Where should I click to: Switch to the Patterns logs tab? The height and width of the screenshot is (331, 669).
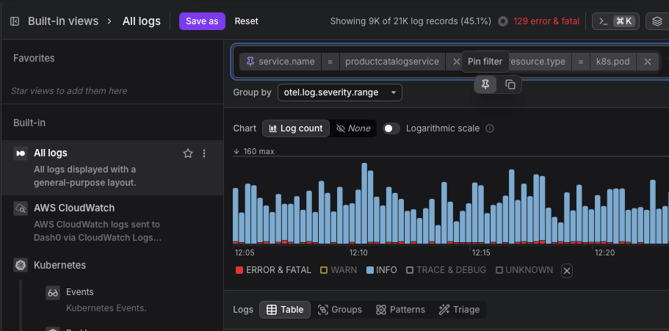400,310
